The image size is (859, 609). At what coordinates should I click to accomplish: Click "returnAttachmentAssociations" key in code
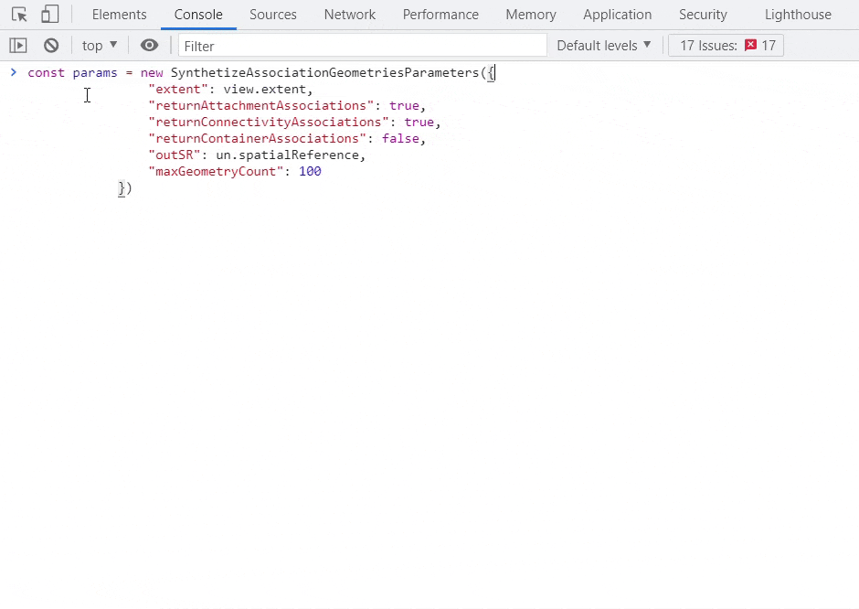click(260, 106)
